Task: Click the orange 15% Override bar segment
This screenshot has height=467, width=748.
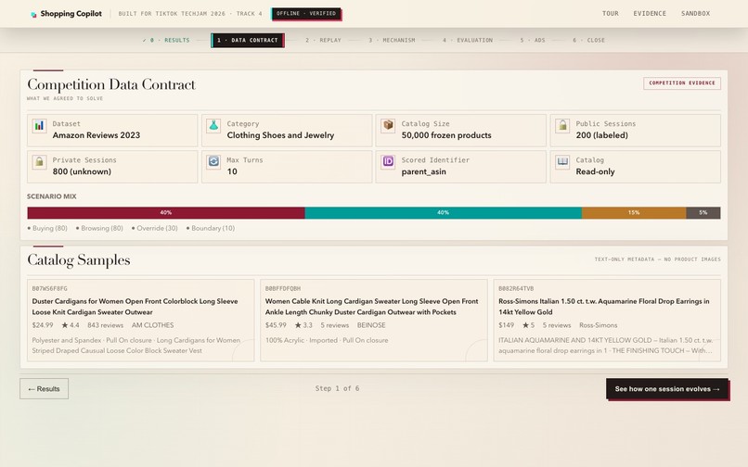Action: [x=634, y=213]
